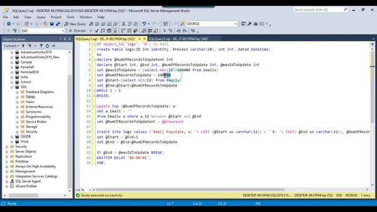This screenshot has width=377, height=212.
Task: Select the Programmability folder
Action: 38,117
